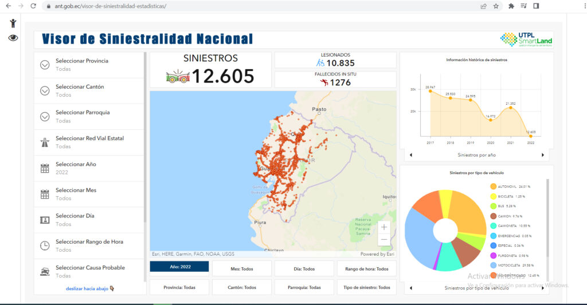Click the clock icon for Rango de Hora
The height and width of the screenshot is (305, 587).
[x=45, y=245]
